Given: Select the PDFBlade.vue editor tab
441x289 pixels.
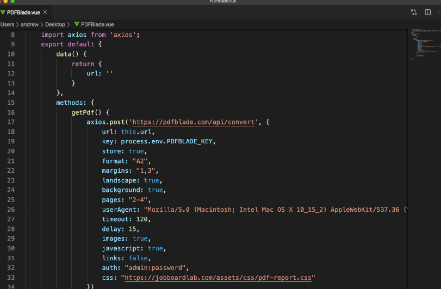Looking at the screenshot, I should [23, 12].
